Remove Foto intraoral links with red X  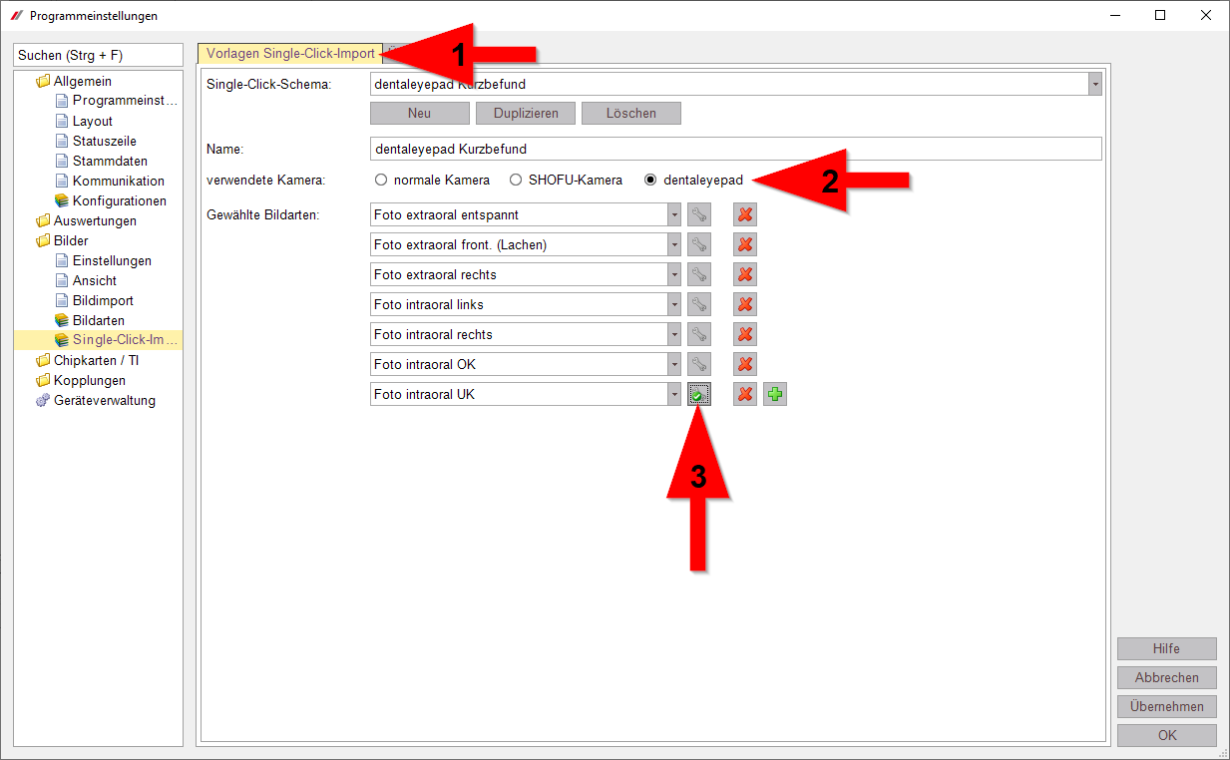[x=745, y=304]
